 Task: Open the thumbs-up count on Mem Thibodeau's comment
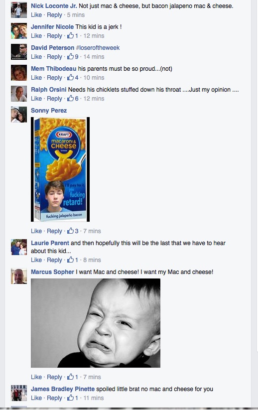tap(73, 77)
